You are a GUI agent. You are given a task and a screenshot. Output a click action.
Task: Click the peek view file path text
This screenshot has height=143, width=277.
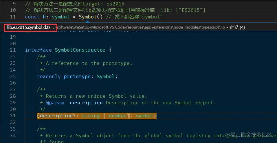pos(139,27)
